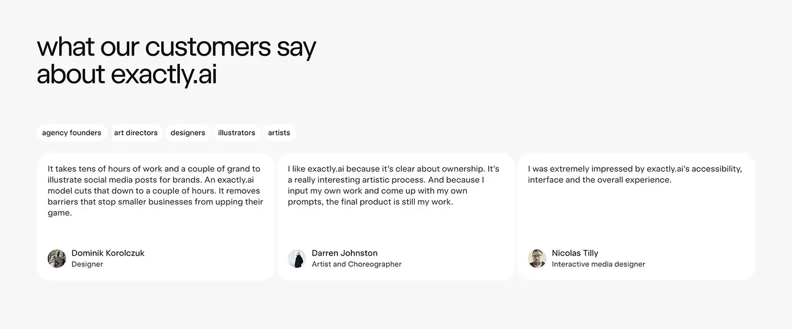Click the testimonial praising accessibility and interface
This screenshot has height=329, width=792.
(x=635, y=174)
